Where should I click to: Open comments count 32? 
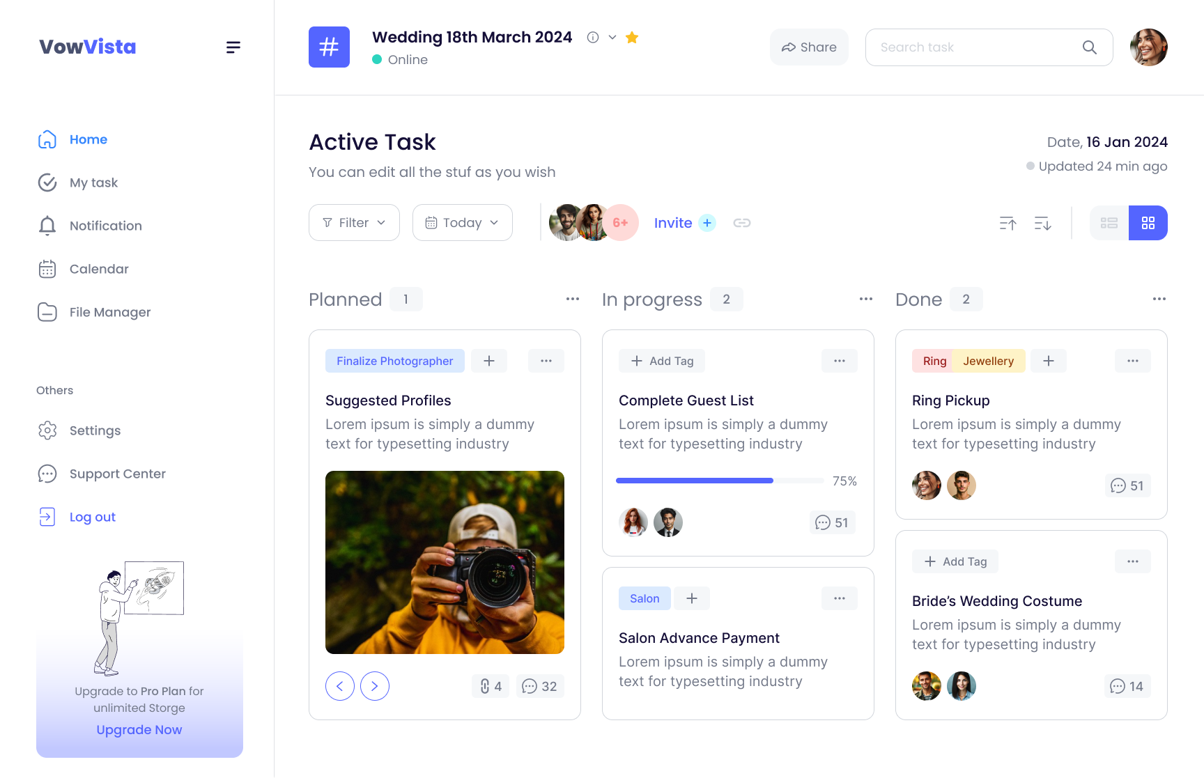click(x=540, y=686)
